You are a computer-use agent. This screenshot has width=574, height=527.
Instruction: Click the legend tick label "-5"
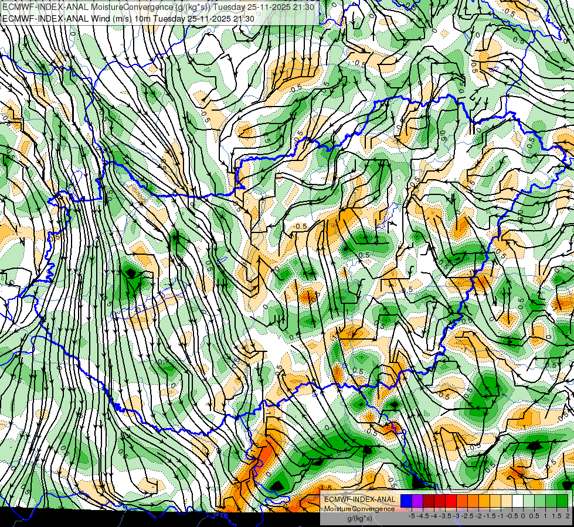[412, 516]
